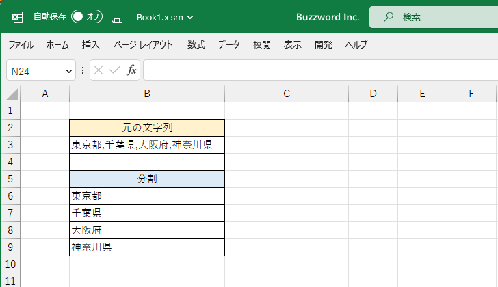Expand the Name Box dropdown arrow
The width and height of the screenshot is (498, 287).
pos(68,71)
